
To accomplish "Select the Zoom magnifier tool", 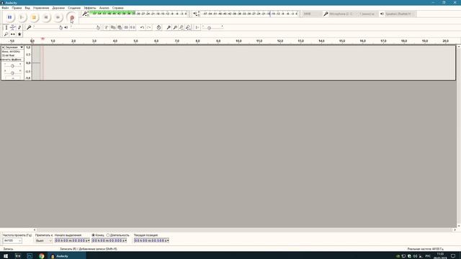I will tap(6, 34).
